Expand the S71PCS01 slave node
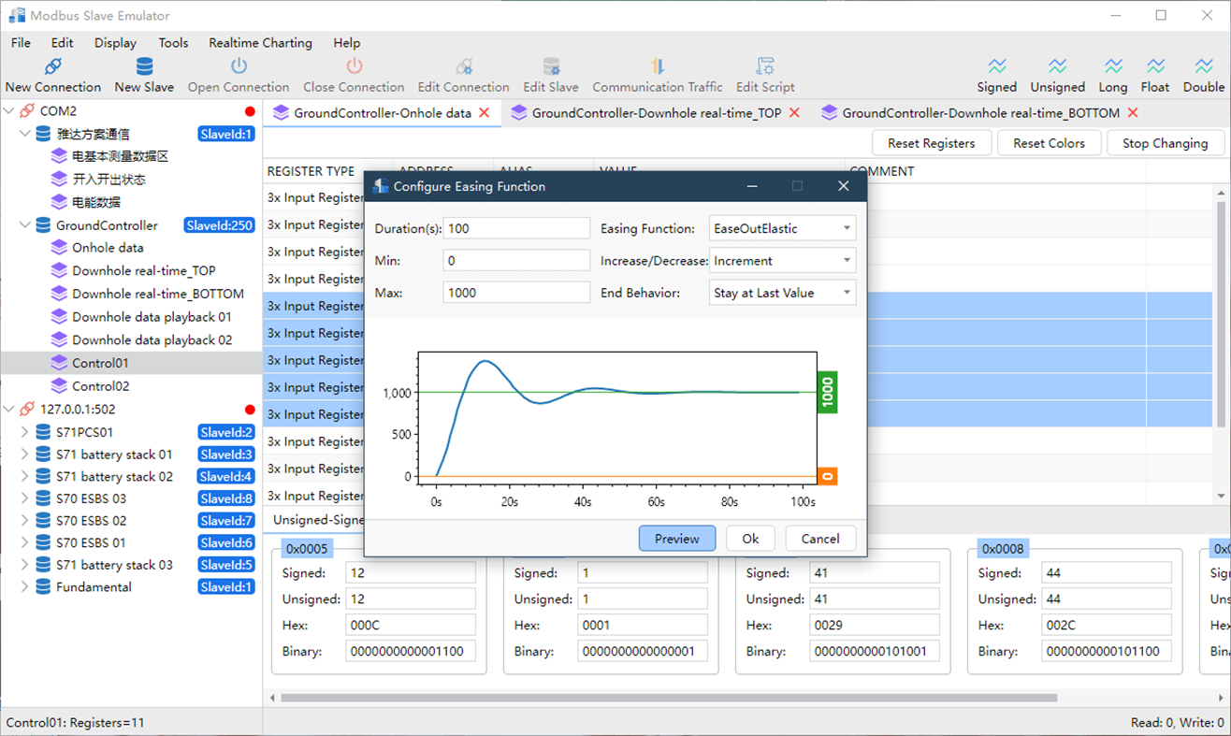 (25, 432)
